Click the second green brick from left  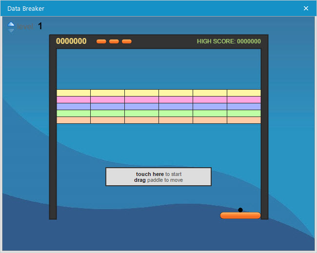(107, 113)
